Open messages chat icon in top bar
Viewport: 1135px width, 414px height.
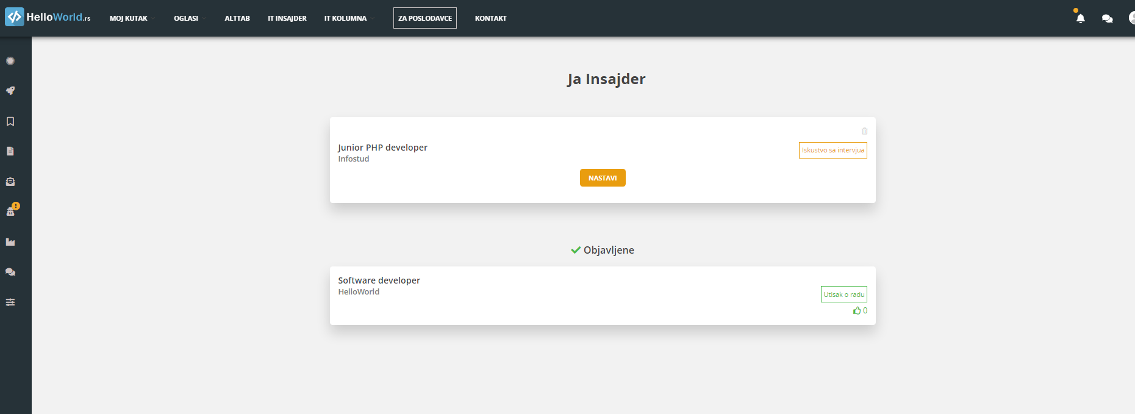(x=1108, y=18)
